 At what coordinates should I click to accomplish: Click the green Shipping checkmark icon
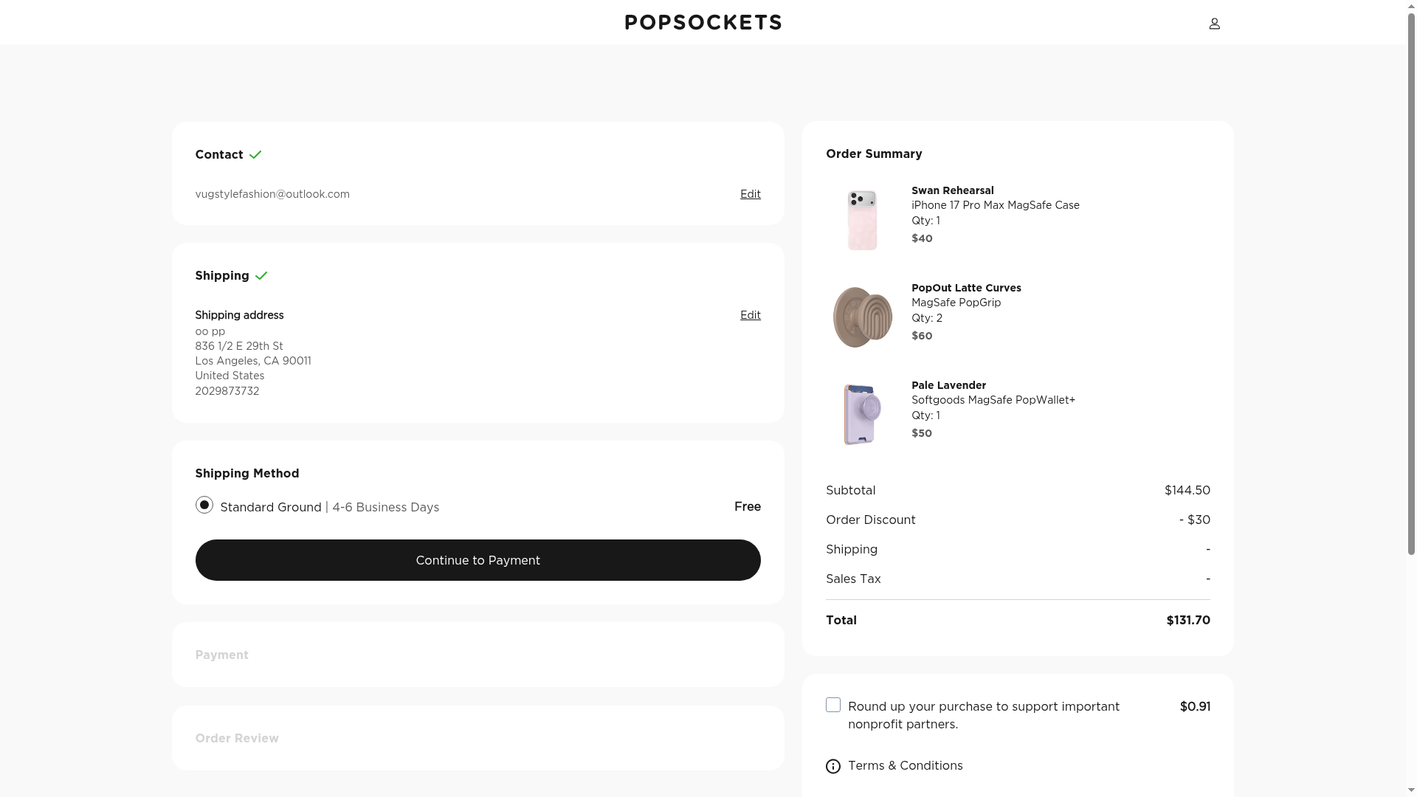[x=261, y=276]
